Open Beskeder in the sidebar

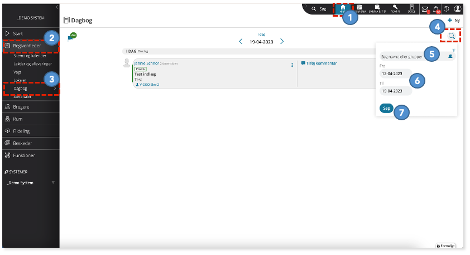coord(31,143)
